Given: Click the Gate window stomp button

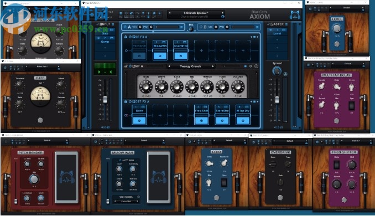Looking at the screenshot, I should (x=40, y=120).
